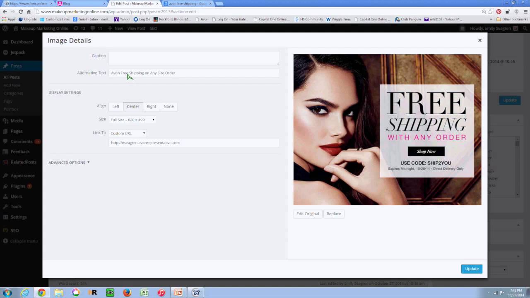This screenshot has height=298, width=530.
Task: Click the Windows Start button
Action: pos(7,293)
